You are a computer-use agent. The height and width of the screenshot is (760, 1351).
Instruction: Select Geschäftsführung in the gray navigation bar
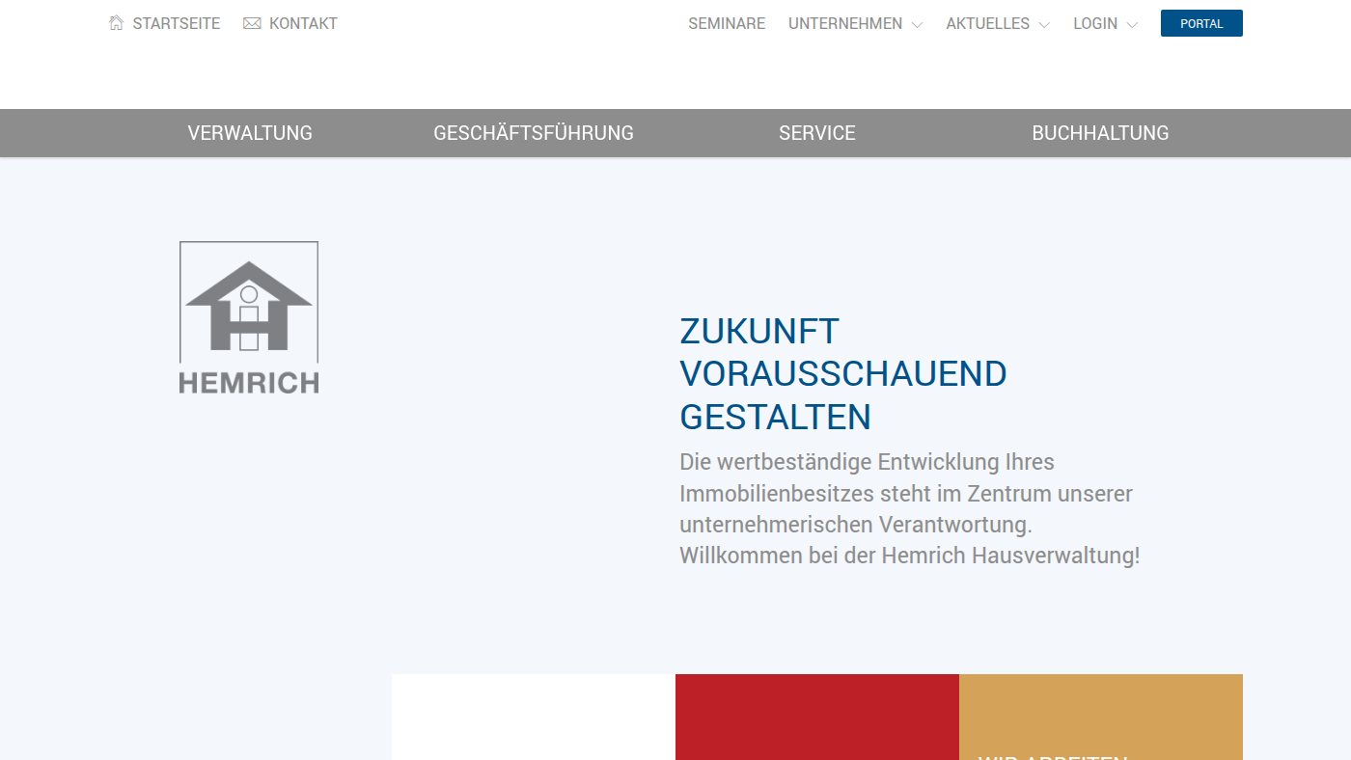(534, 133)
